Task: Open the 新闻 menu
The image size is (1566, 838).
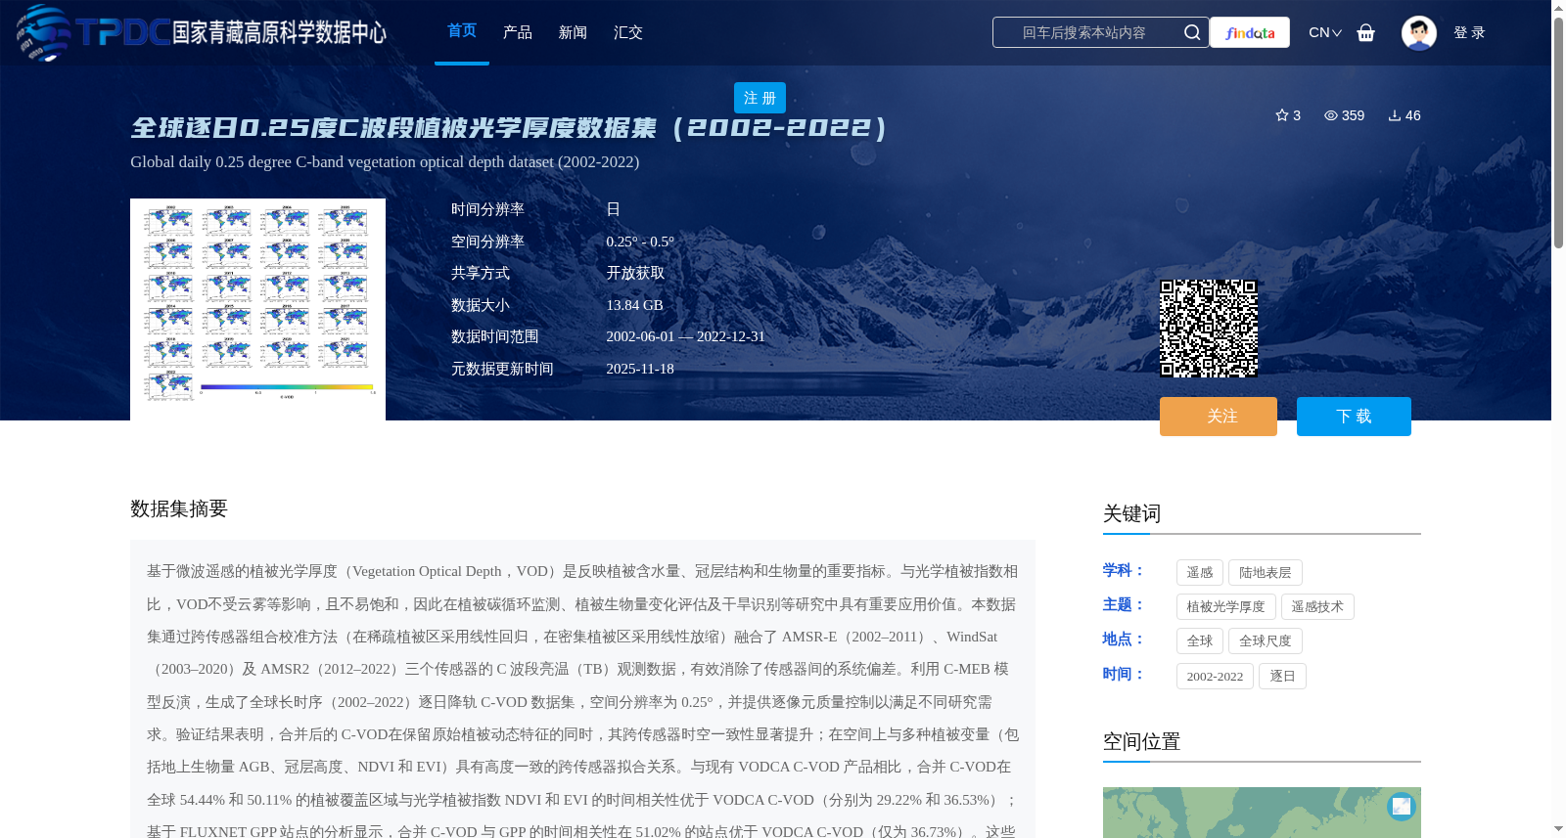Action: click(573, 32)
